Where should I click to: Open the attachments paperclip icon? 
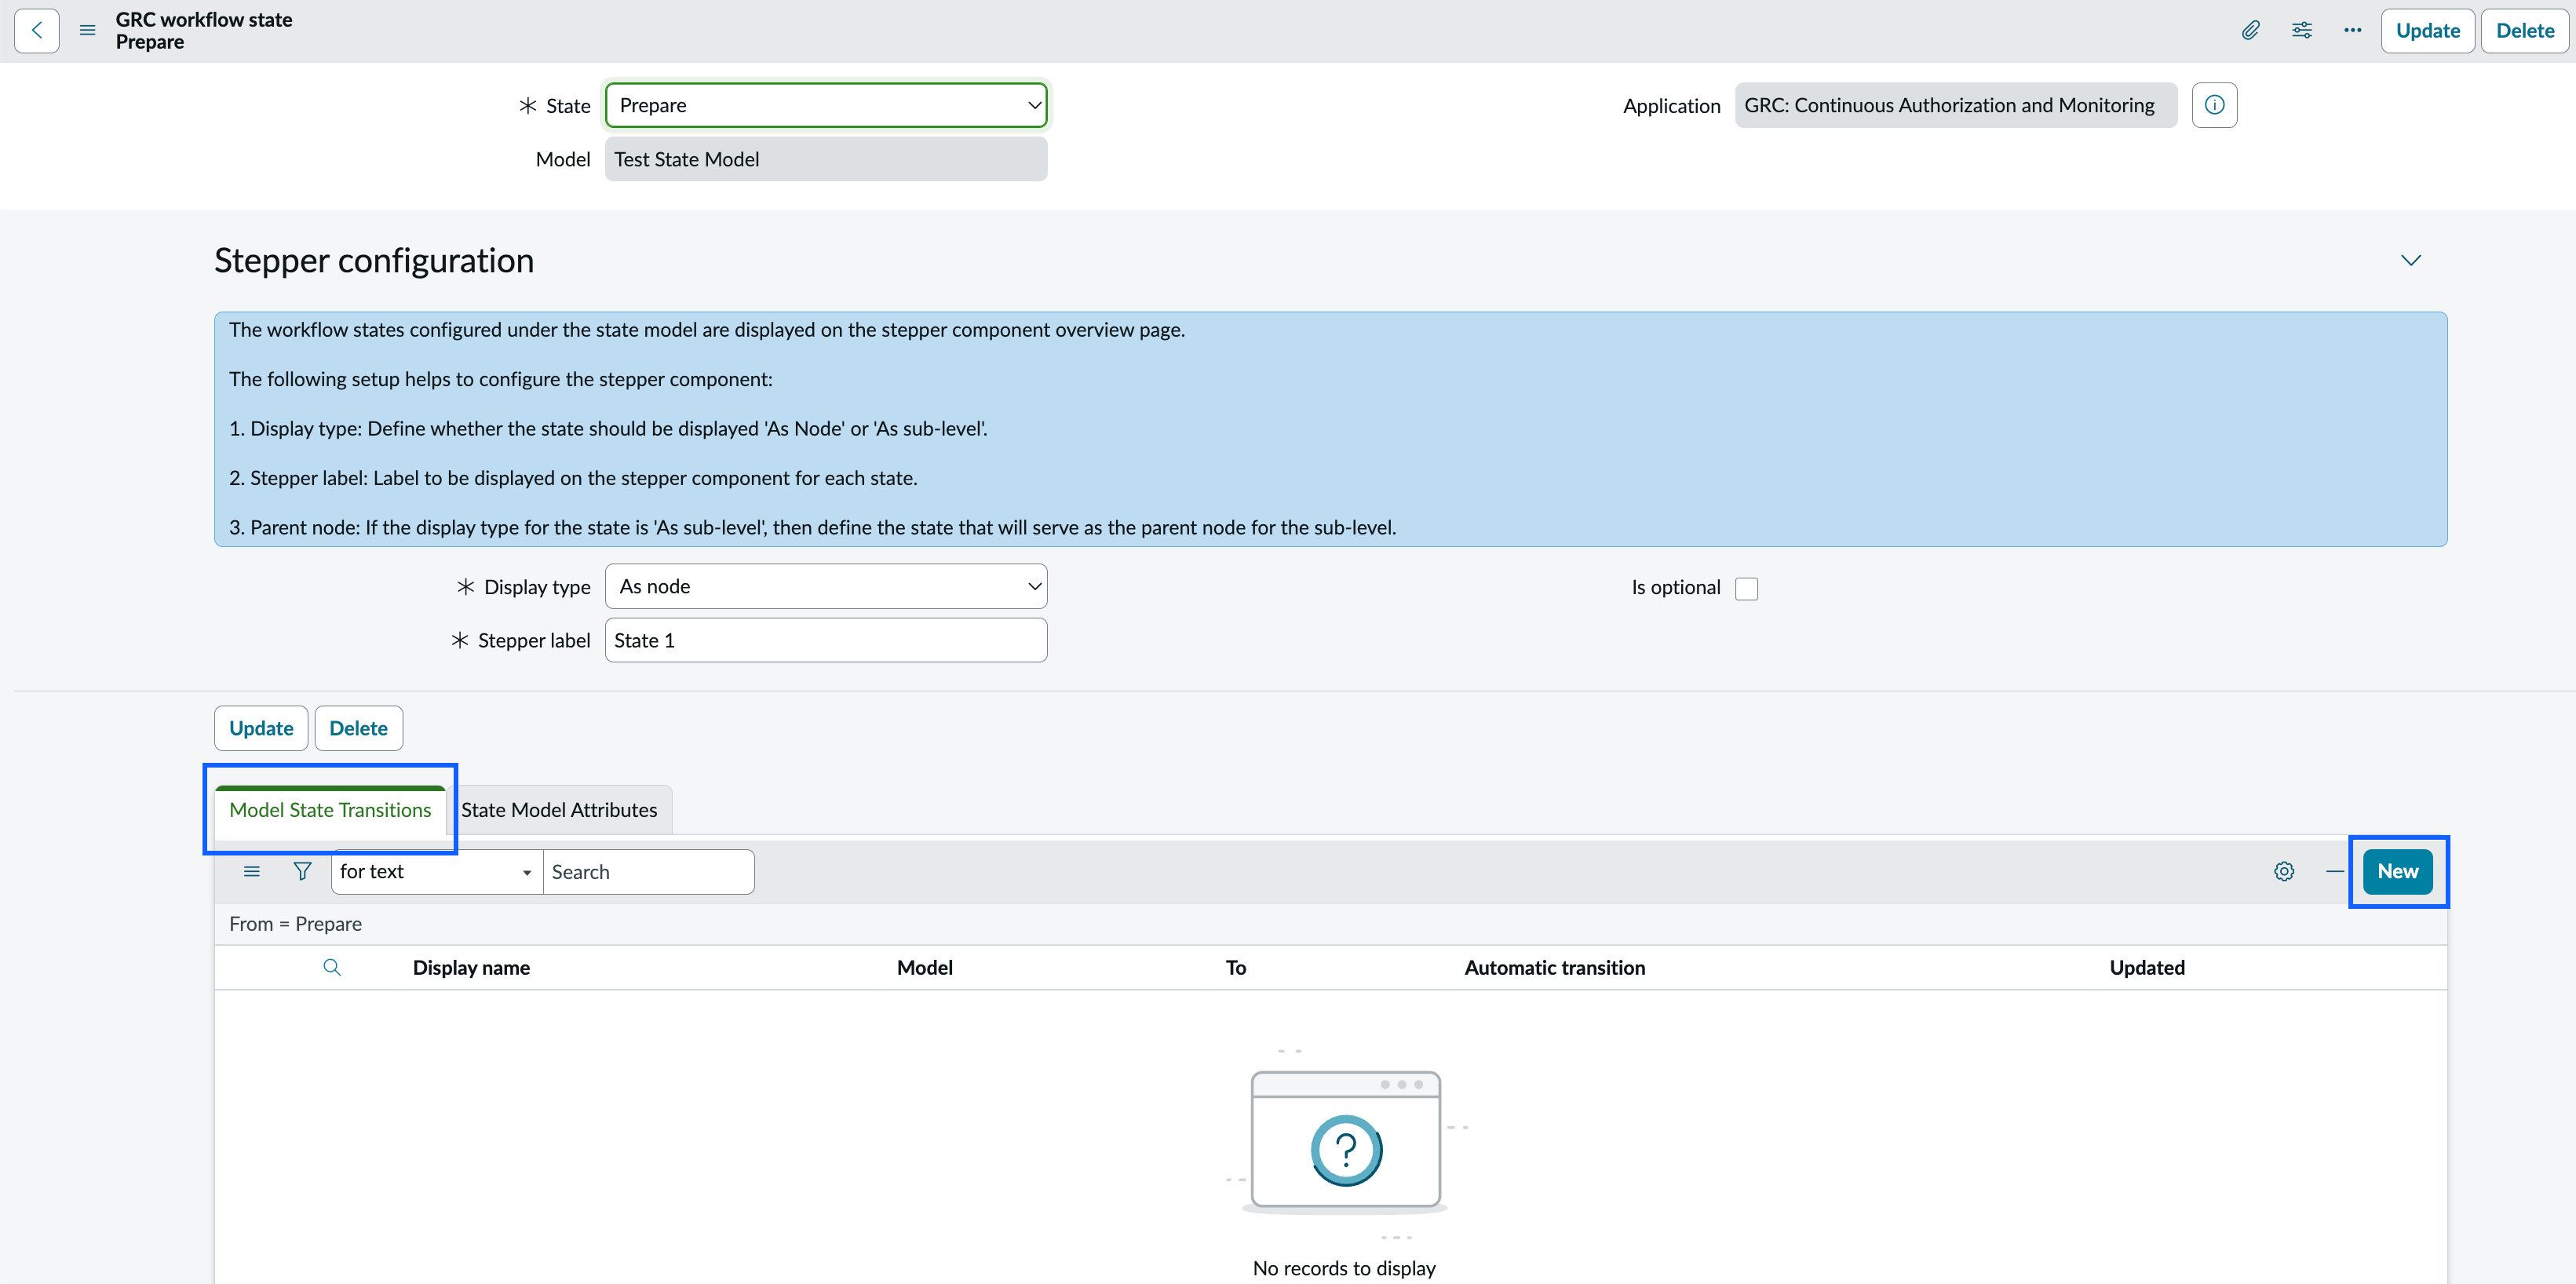(2250, 31)
